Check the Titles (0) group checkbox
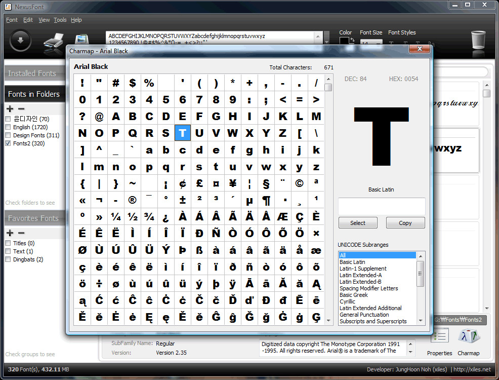This screenshot has height=380, width=499. click(x=8, y=243)
